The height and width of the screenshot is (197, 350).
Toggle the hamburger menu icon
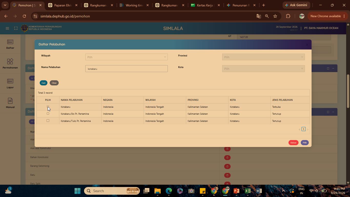(x=7, y=28)
